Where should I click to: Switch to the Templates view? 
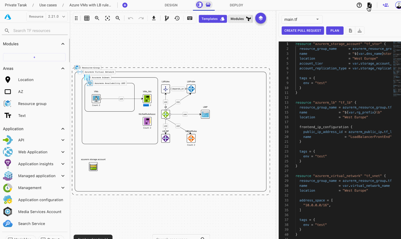pos(213,18)
